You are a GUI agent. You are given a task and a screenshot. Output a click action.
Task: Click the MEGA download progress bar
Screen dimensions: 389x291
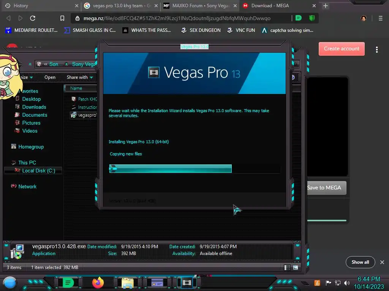coord(327,220)
